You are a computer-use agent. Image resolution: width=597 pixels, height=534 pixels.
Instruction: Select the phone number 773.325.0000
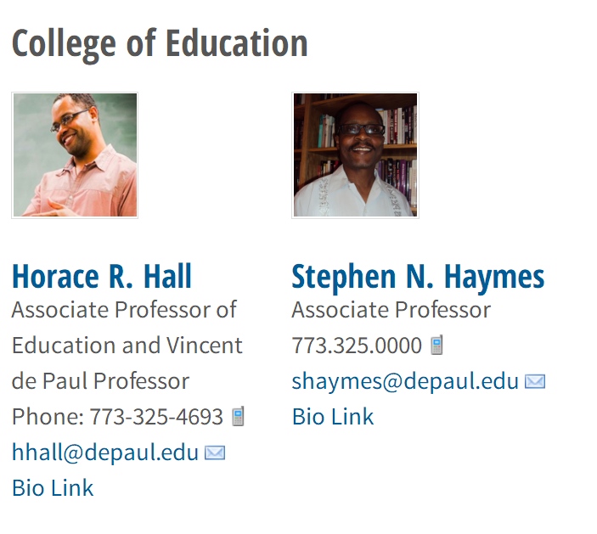(357, 346)
